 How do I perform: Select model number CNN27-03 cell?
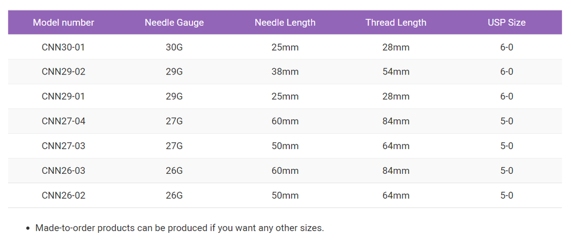point(64,146)
